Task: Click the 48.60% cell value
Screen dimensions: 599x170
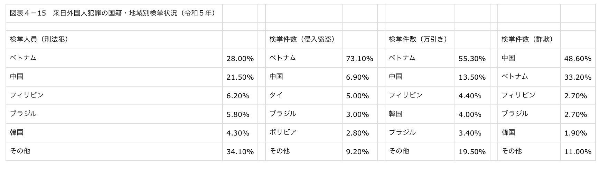Action: 578,59
